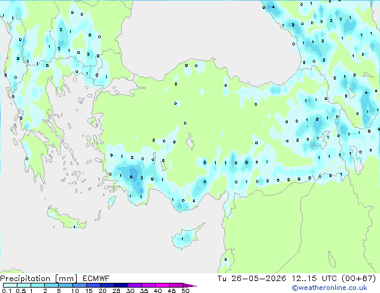Screen dimensions: 380x293
Task: Click the 45–50 mm legend swatch
Action: click(x=176, y=285)
